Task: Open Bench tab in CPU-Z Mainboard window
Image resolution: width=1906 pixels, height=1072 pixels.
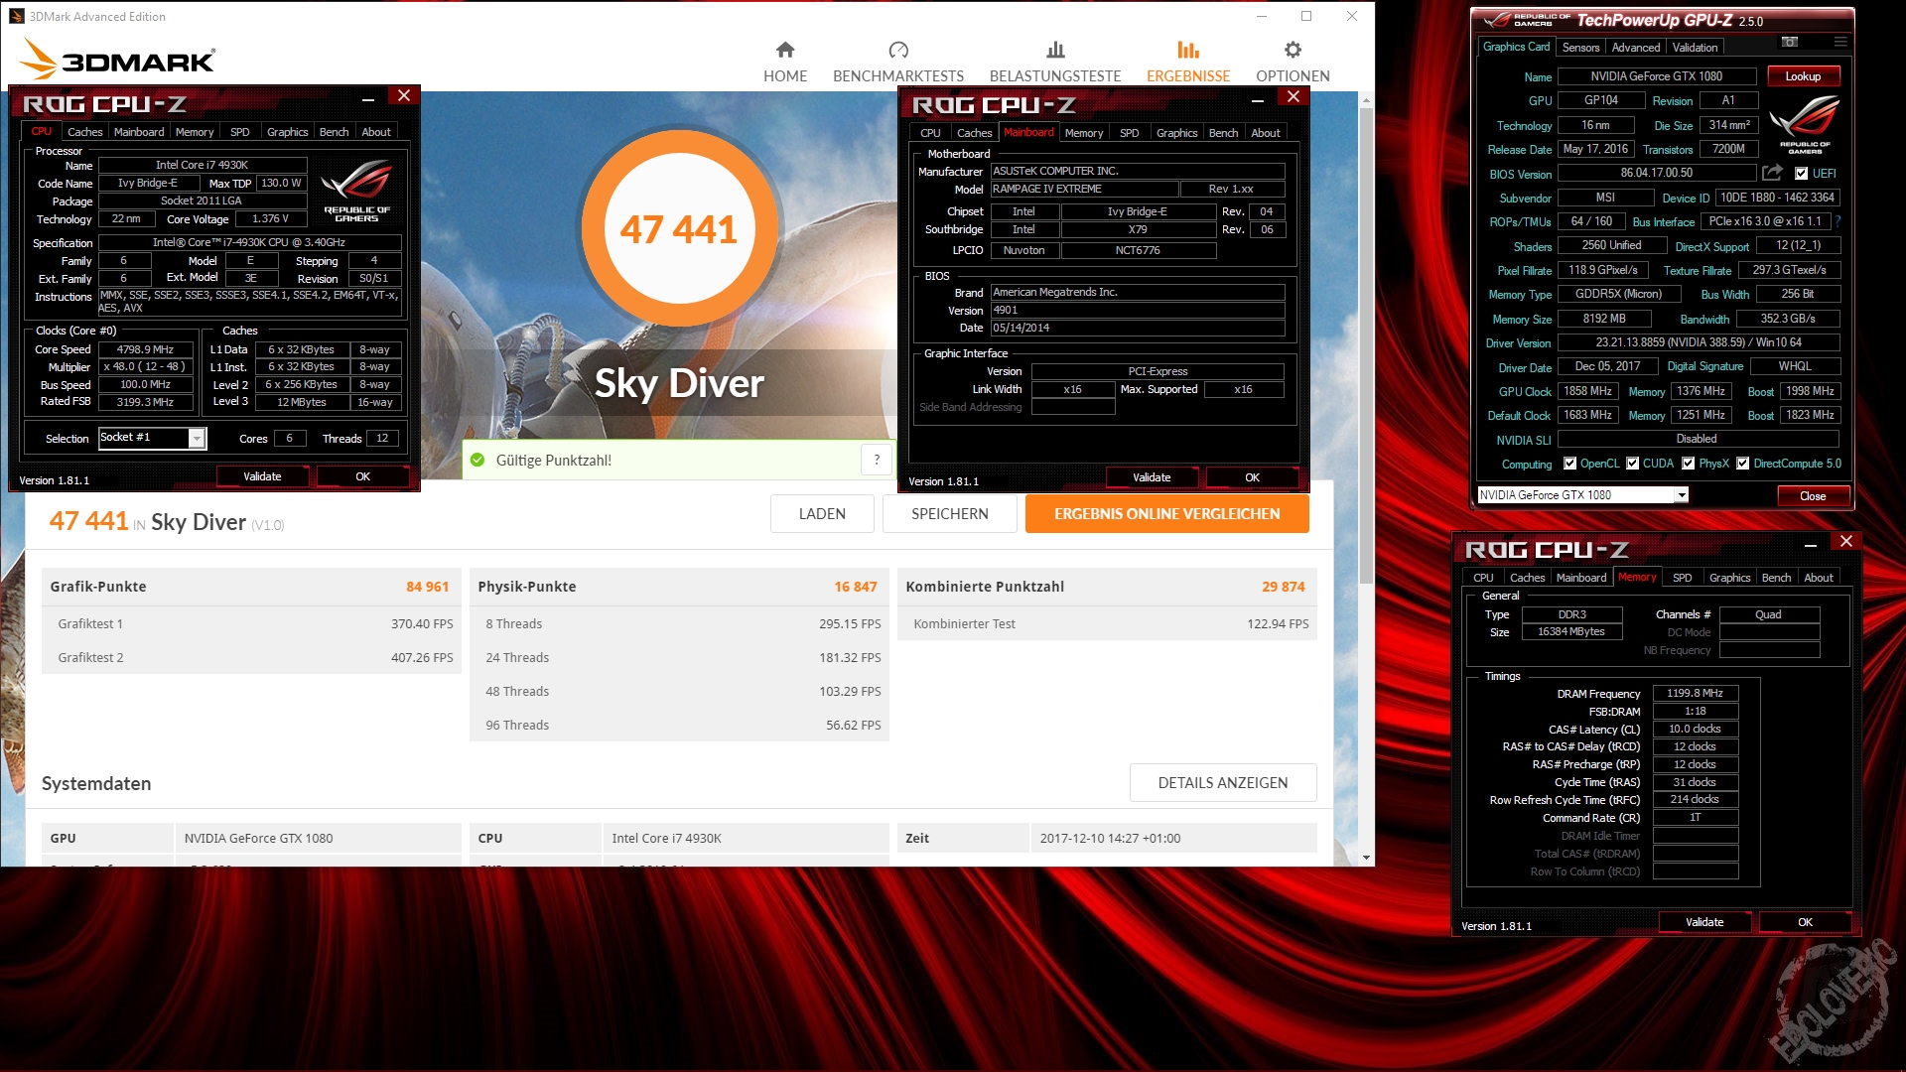Action: pos(1223,133)
